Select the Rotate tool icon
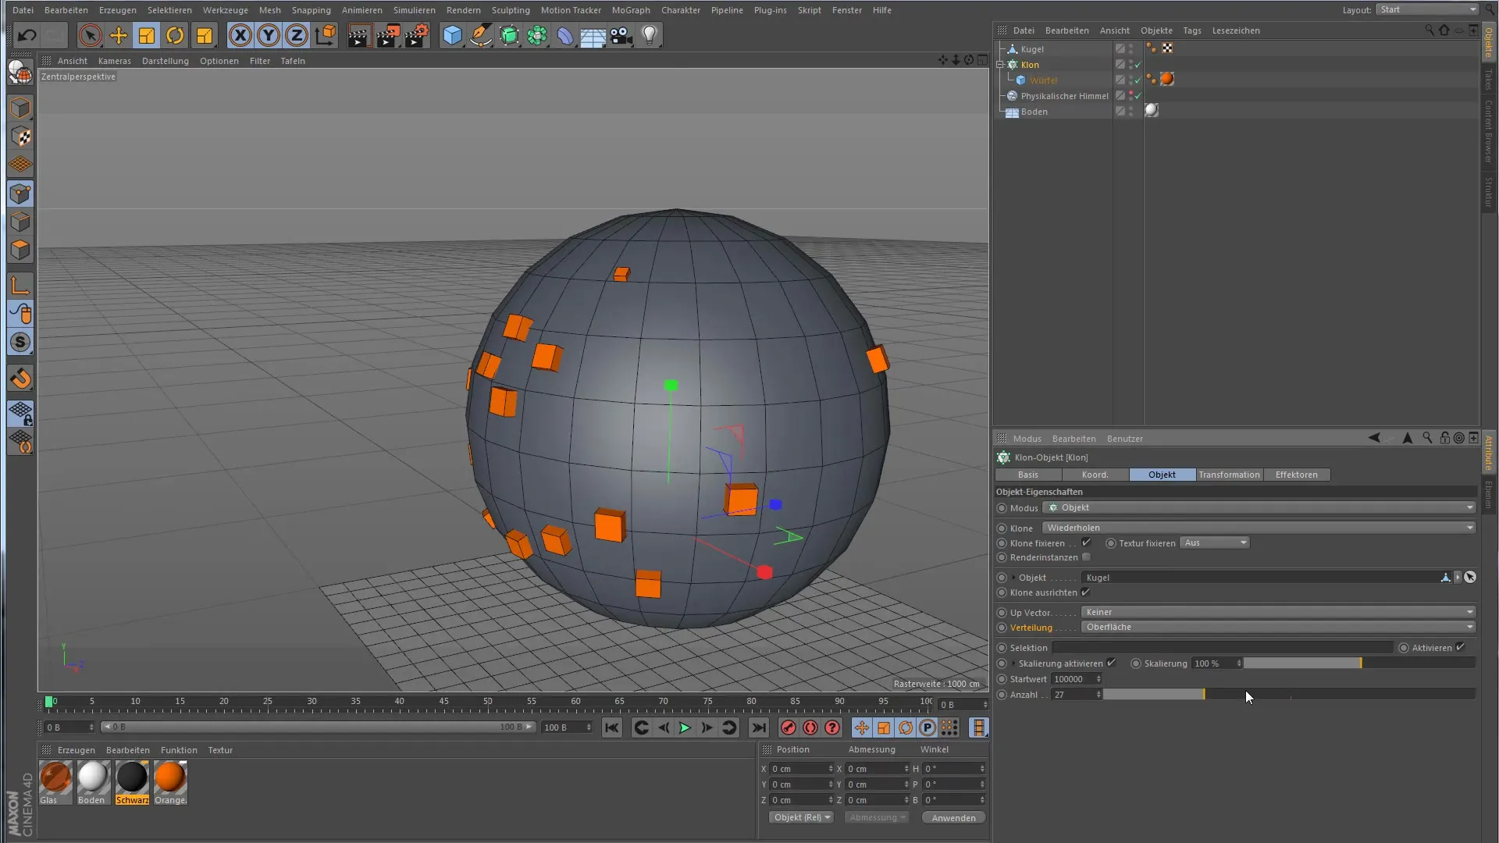Image resolution: width=1499 pixels, height=843 pixels. pos(175,35)
